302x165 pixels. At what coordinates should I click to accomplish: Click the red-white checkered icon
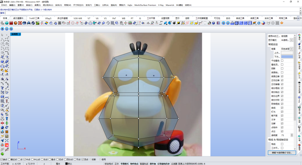pos(20,23)
